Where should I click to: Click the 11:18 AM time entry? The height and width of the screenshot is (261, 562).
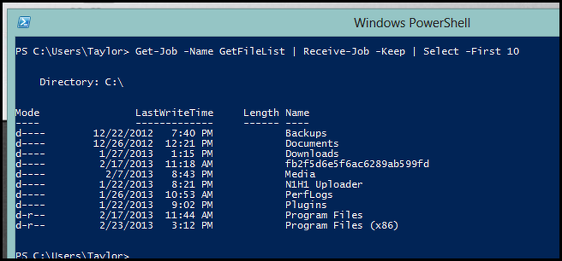pyautogui.click(x=189, y=164)
